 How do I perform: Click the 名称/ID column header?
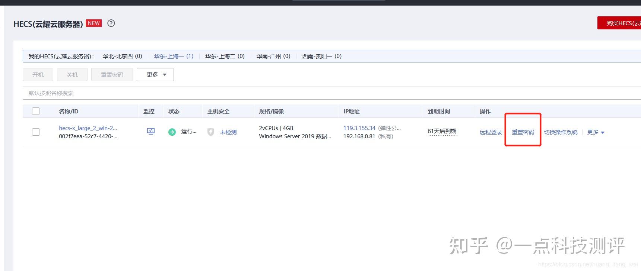click(69, 111)
